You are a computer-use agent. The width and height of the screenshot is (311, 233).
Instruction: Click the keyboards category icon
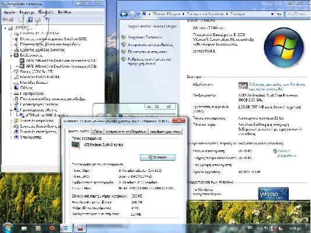tap(16, 93)
